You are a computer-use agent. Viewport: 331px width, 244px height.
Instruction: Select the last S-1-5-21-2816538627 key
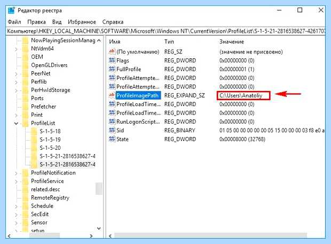click(x=67, y=164)
